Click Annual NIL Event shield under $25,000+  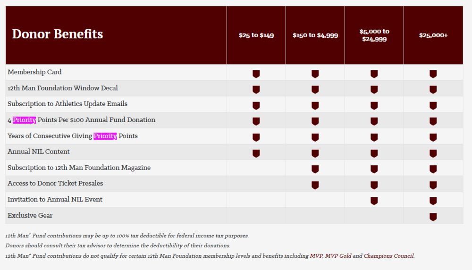coord(433,201)
